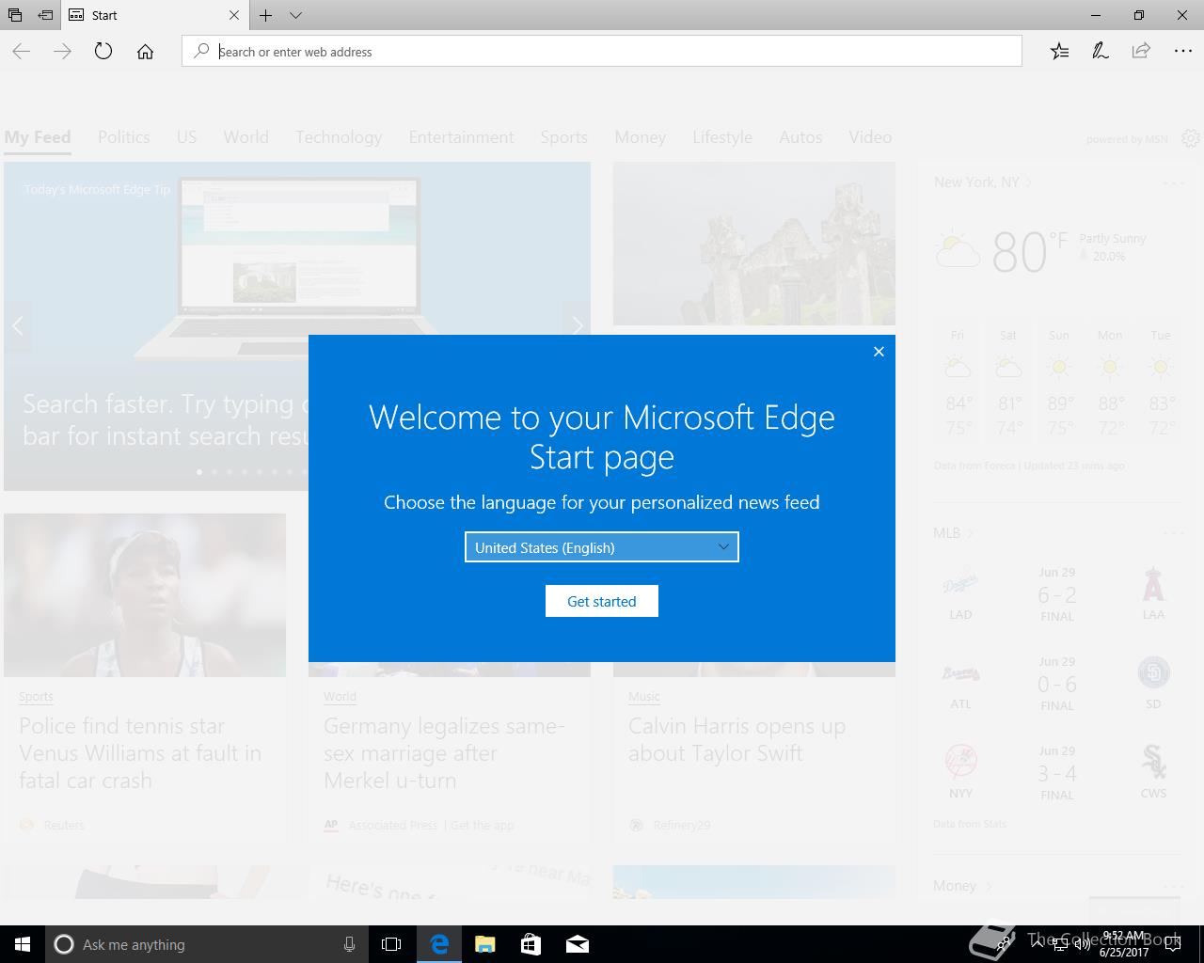Open the MLB scores link
This screenshot has height=963, width=1204.
(953, 533)
